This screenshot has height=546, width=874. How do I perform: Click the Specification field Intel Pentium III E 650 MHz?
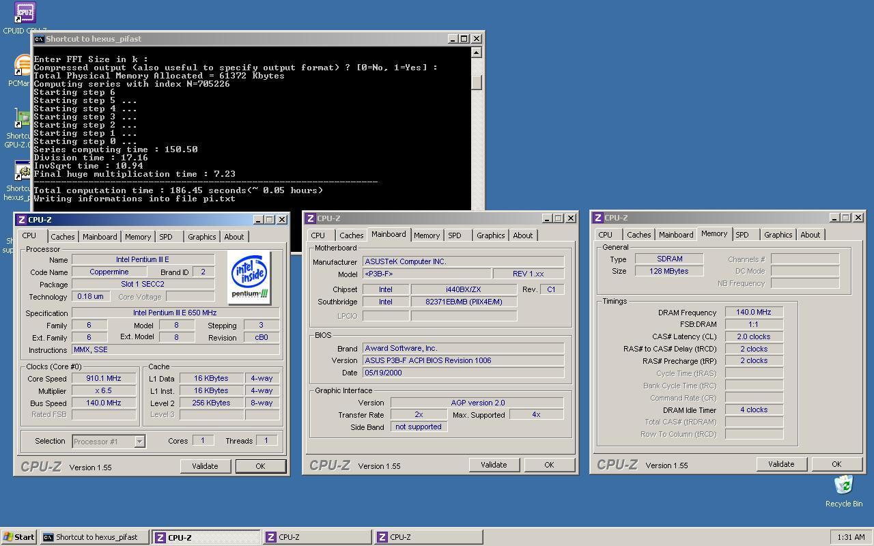(x=175, y=313)
